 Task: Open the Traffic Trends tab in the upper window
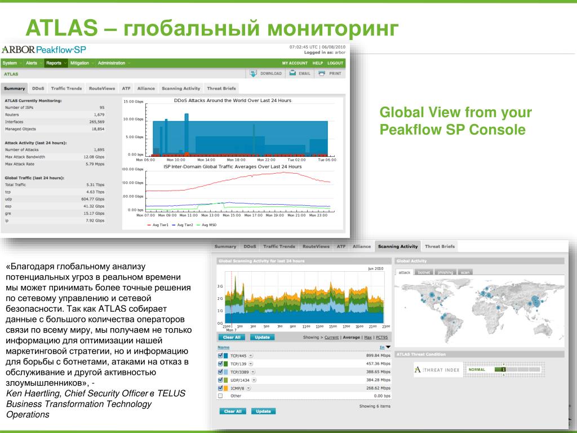point(66,89)
